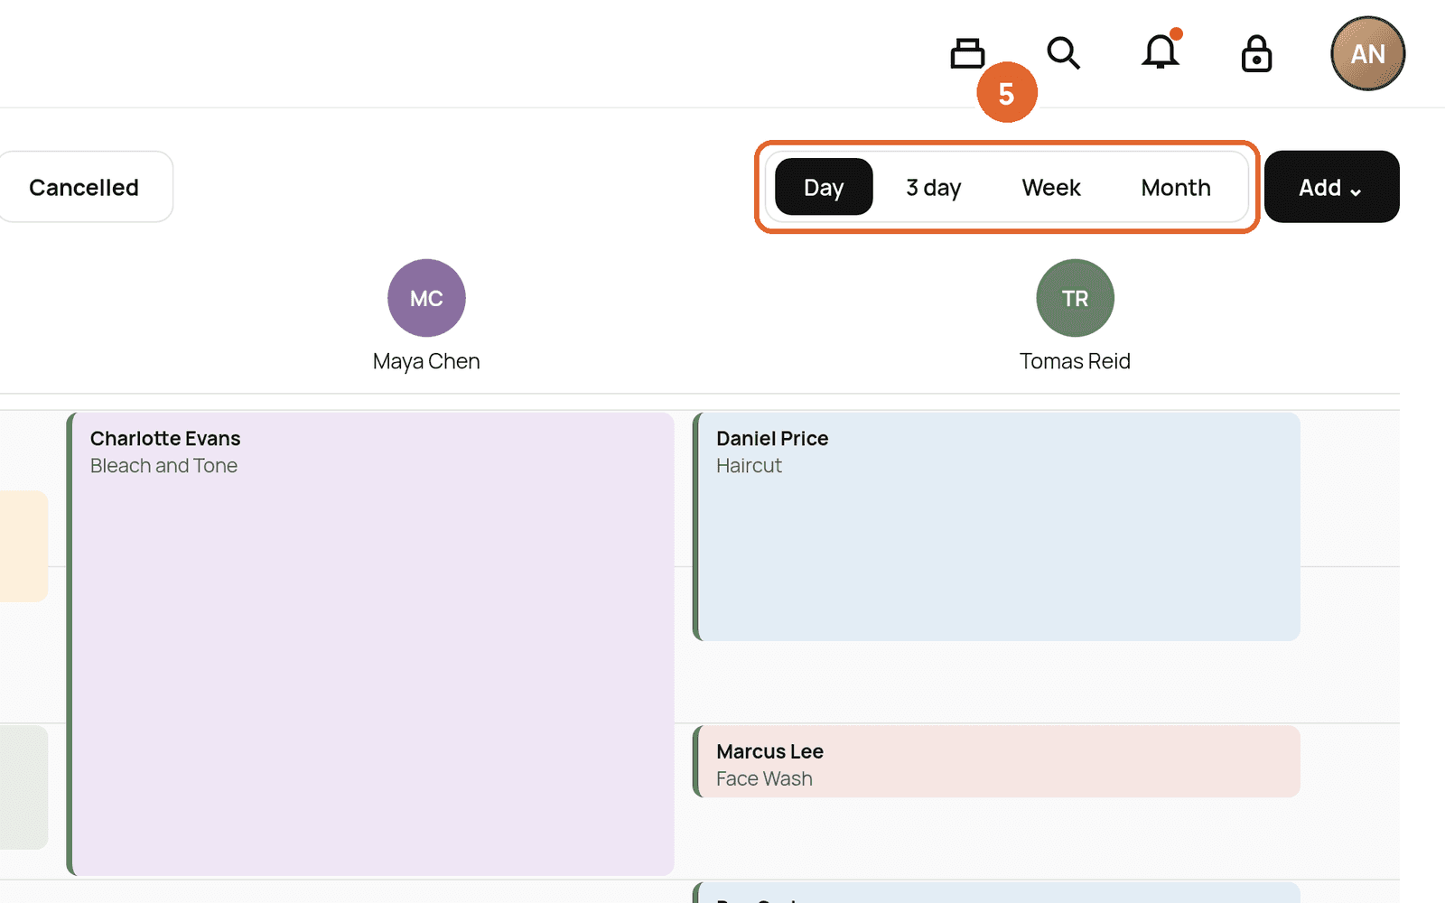Expand the Add dropdown button

[1331, 187]
